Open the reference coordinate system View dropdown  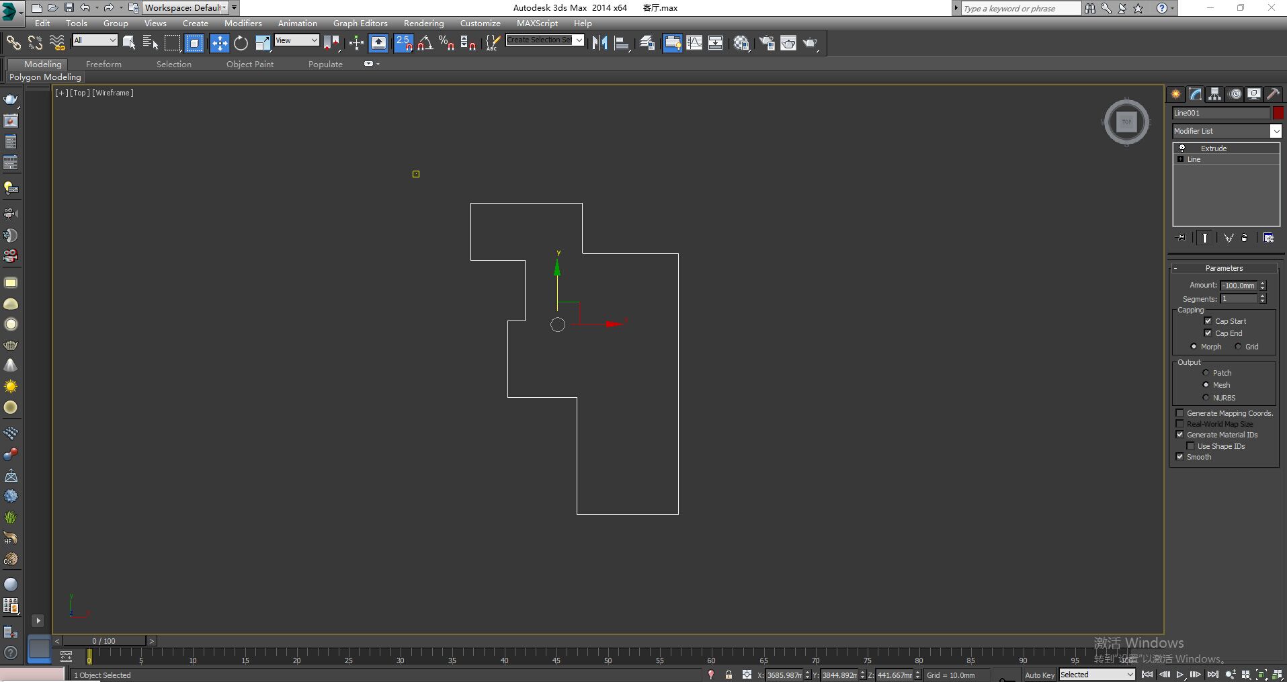296,40
